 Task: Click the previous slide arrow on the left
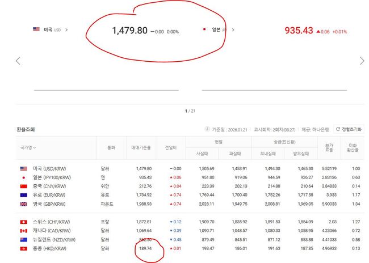coord(18,61)
